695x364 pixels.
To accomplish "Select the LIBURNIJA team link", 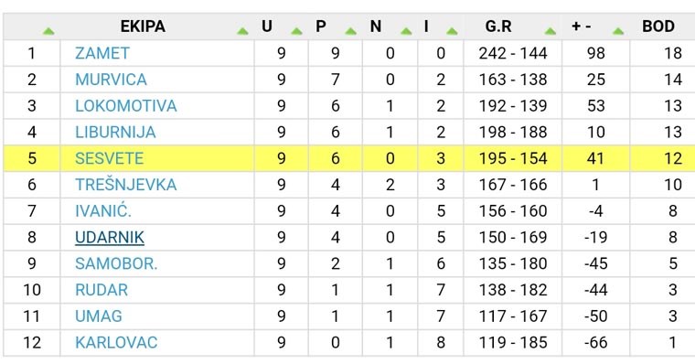I will tap(115, 132).
